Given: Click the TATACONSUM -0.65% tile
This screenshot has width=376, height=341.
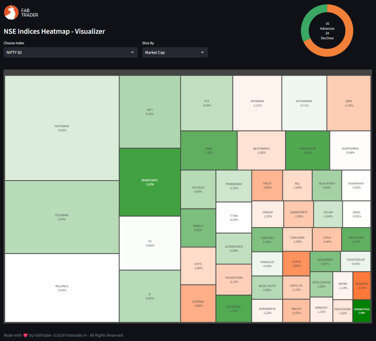Looking at the screenshot, I should 356,262.
